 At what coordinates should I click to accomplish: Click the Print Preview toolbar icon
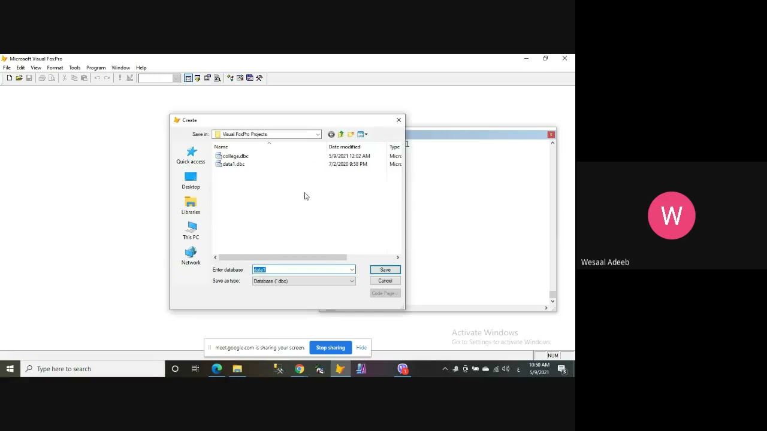52,78
